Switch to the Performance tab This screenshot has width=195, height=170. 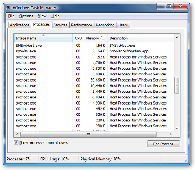tap(81, 25)
